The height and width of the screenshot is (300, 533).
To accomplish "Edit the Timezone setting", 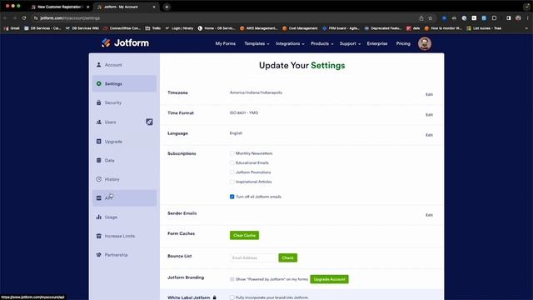I will point(429,94).
